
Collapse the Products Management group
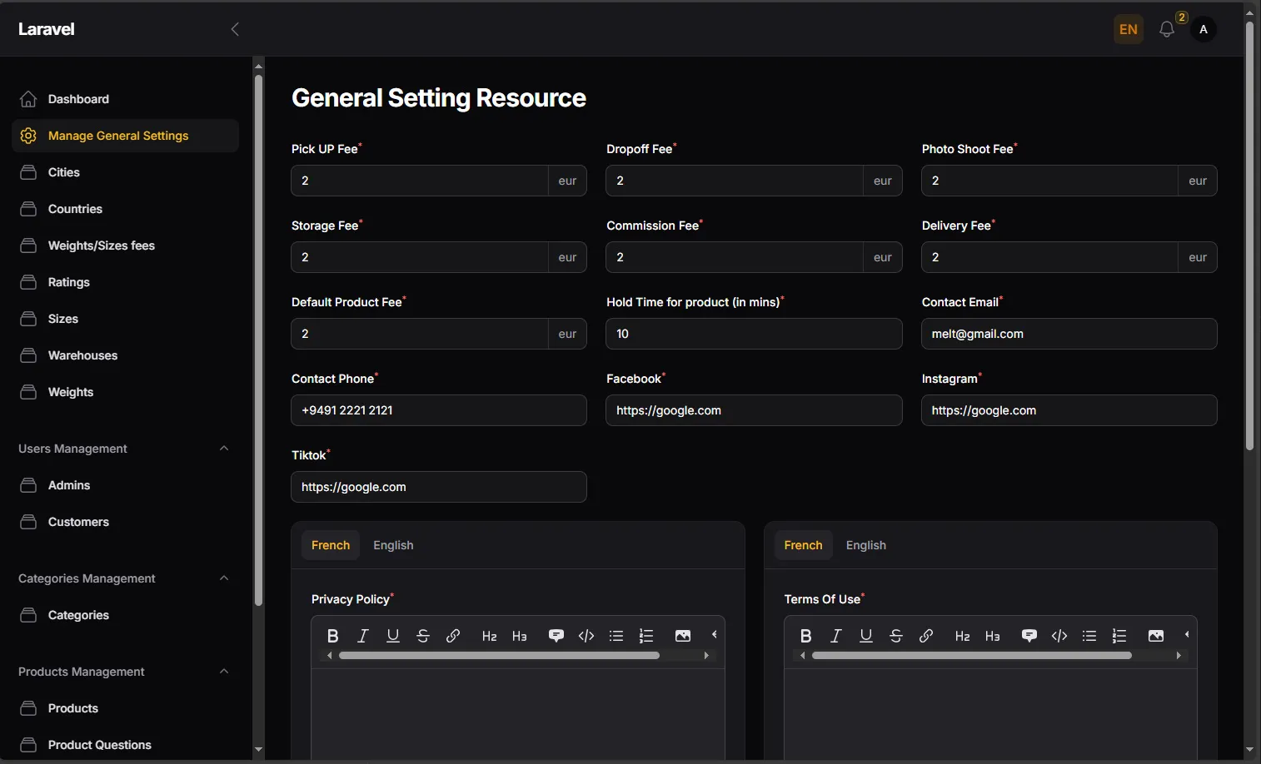[224, 672]
